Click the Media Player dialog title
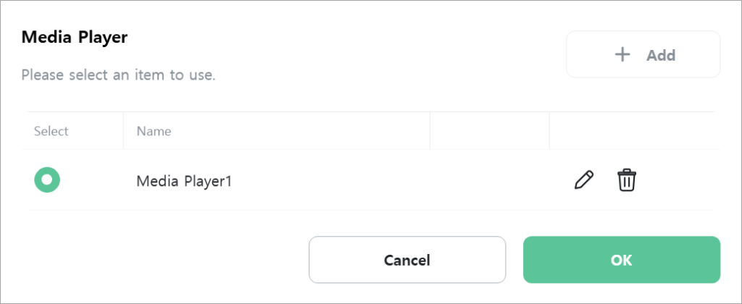This screenshot has width=742, height=304. (x=75, y=38)
